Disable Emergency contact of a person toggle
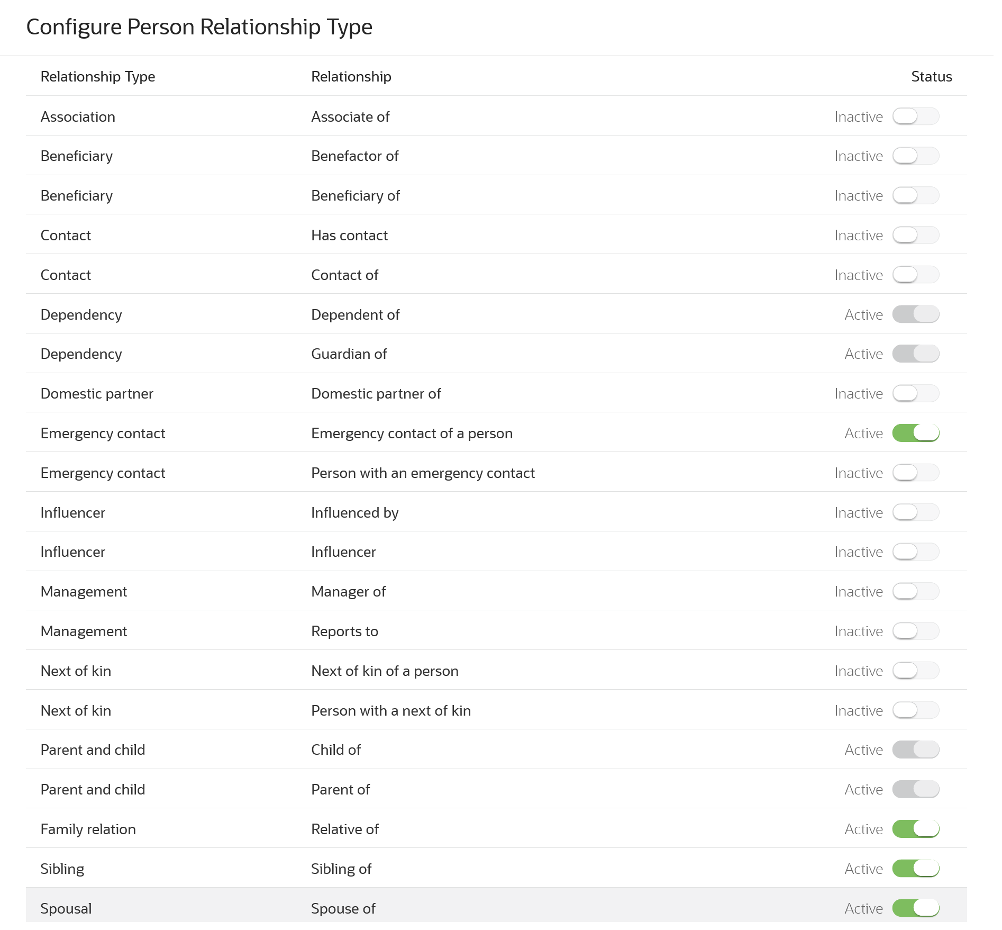 coord(916,433)
